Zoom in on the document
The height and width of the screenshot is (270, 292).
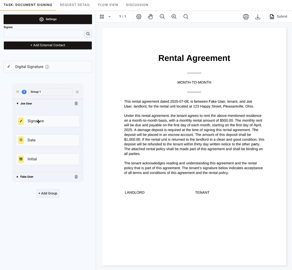click(174, 17)
